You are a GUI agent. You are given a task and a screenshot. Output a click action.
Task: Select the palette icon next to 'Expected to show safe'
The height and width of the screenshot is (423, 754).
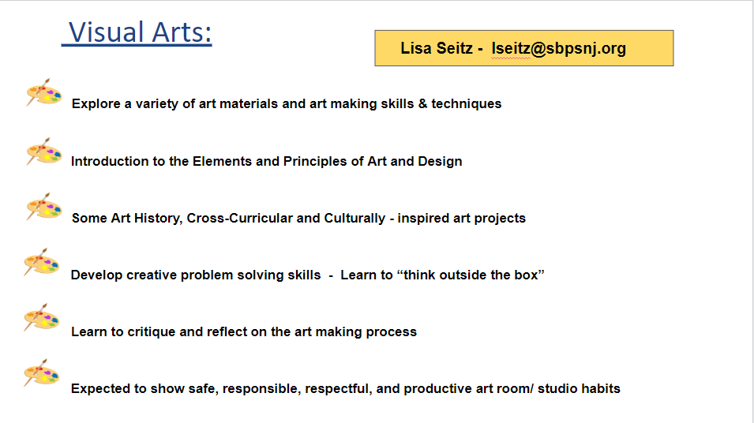tap(41, 372)
